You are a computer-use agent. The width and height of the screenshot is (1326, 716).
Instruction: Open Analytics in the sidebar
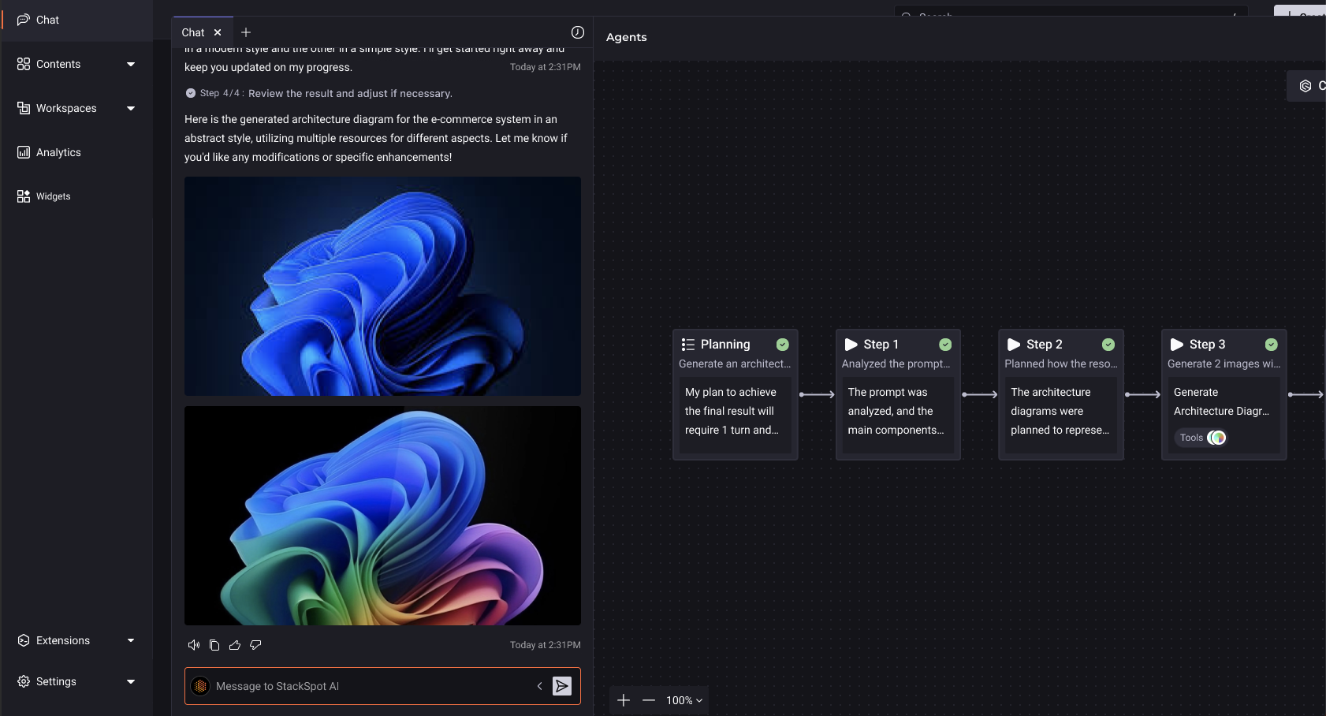coord(58,152)
